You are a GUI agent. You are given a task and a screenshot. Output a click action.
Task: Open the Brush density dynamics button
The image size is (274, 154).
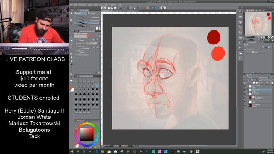[x=98, y=47]
